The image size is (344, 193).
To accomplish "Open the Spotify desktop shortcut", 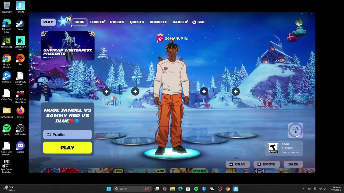I will point(7,130).
